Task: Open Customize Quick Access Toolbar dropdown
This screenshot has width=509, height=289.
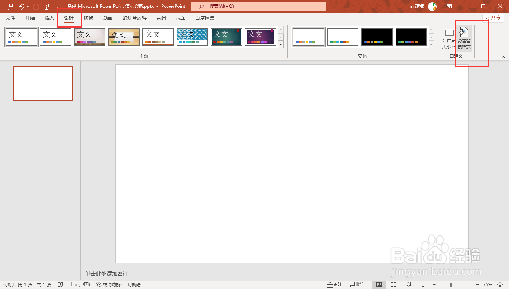Action: pyautogui.click(x=57, y=7)
